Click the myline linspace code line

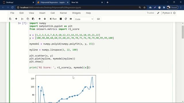click(54, 50)
